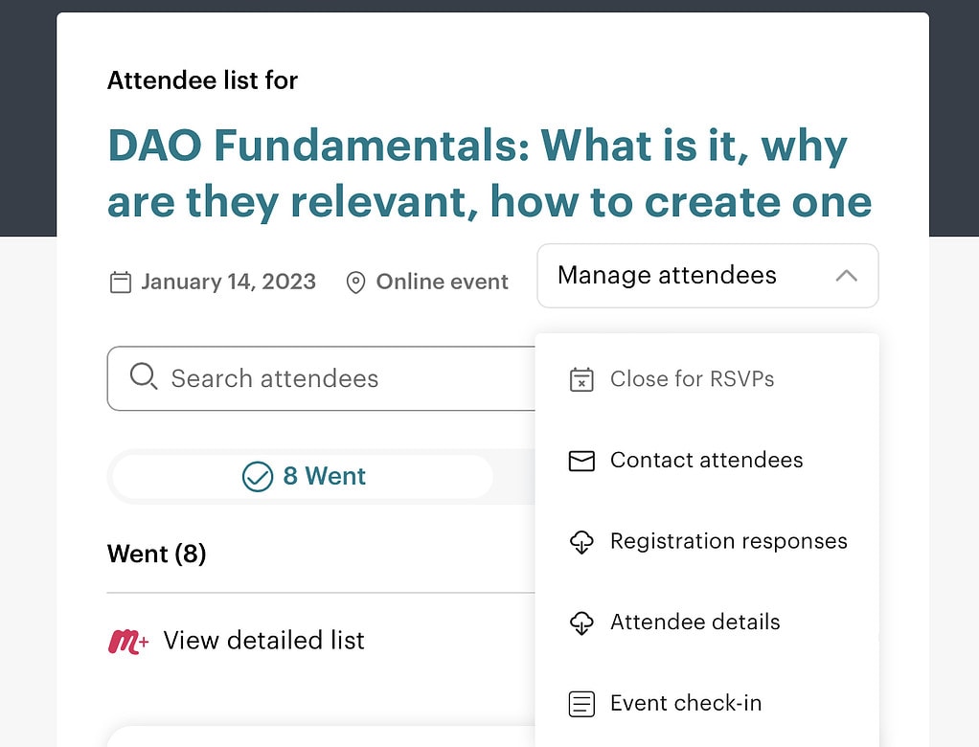The width and height of the screenshot is (979, 747).
Task: Choose Registration responses in the dropdown menu
Action: point(728,542)
